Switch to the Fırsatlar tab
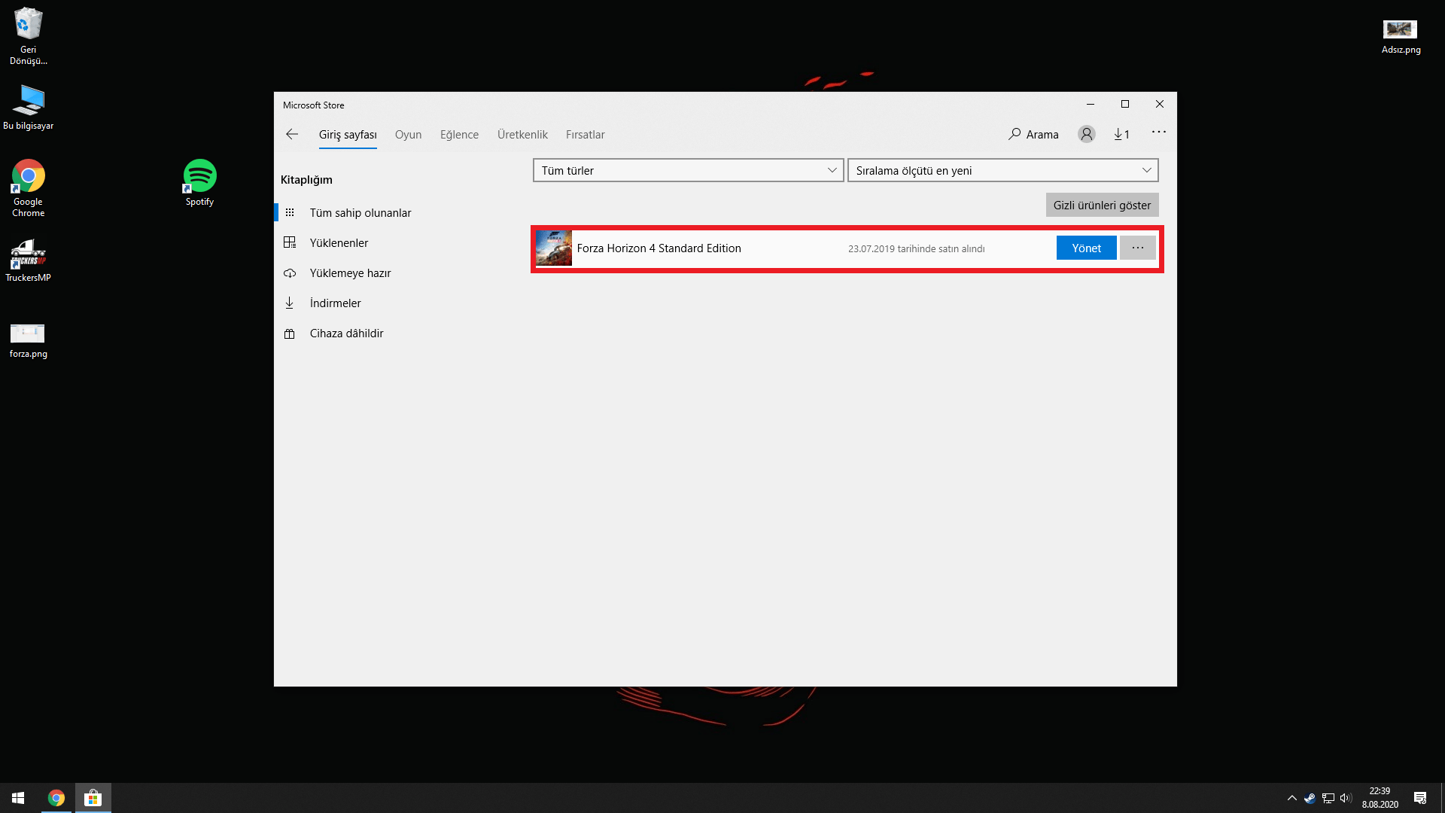Viewport: 1445px width, 813px height. point(585,135)
